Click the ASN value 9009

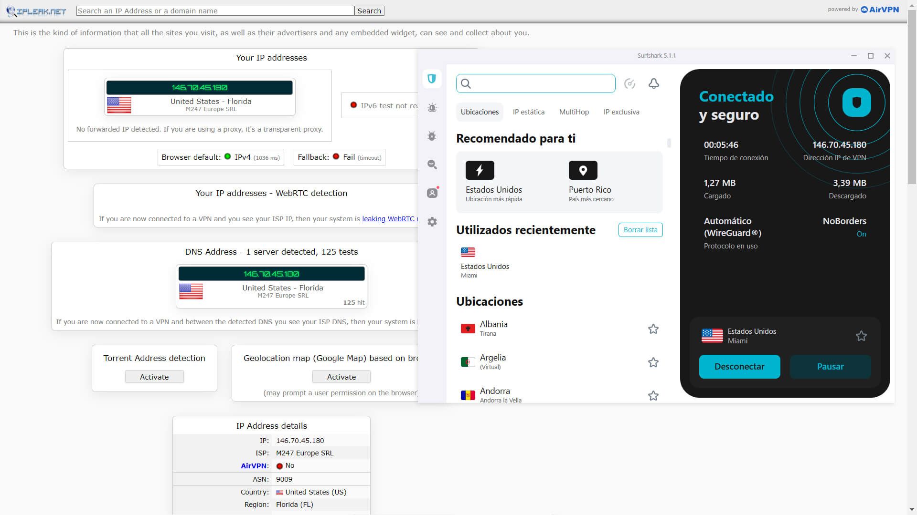284,479
